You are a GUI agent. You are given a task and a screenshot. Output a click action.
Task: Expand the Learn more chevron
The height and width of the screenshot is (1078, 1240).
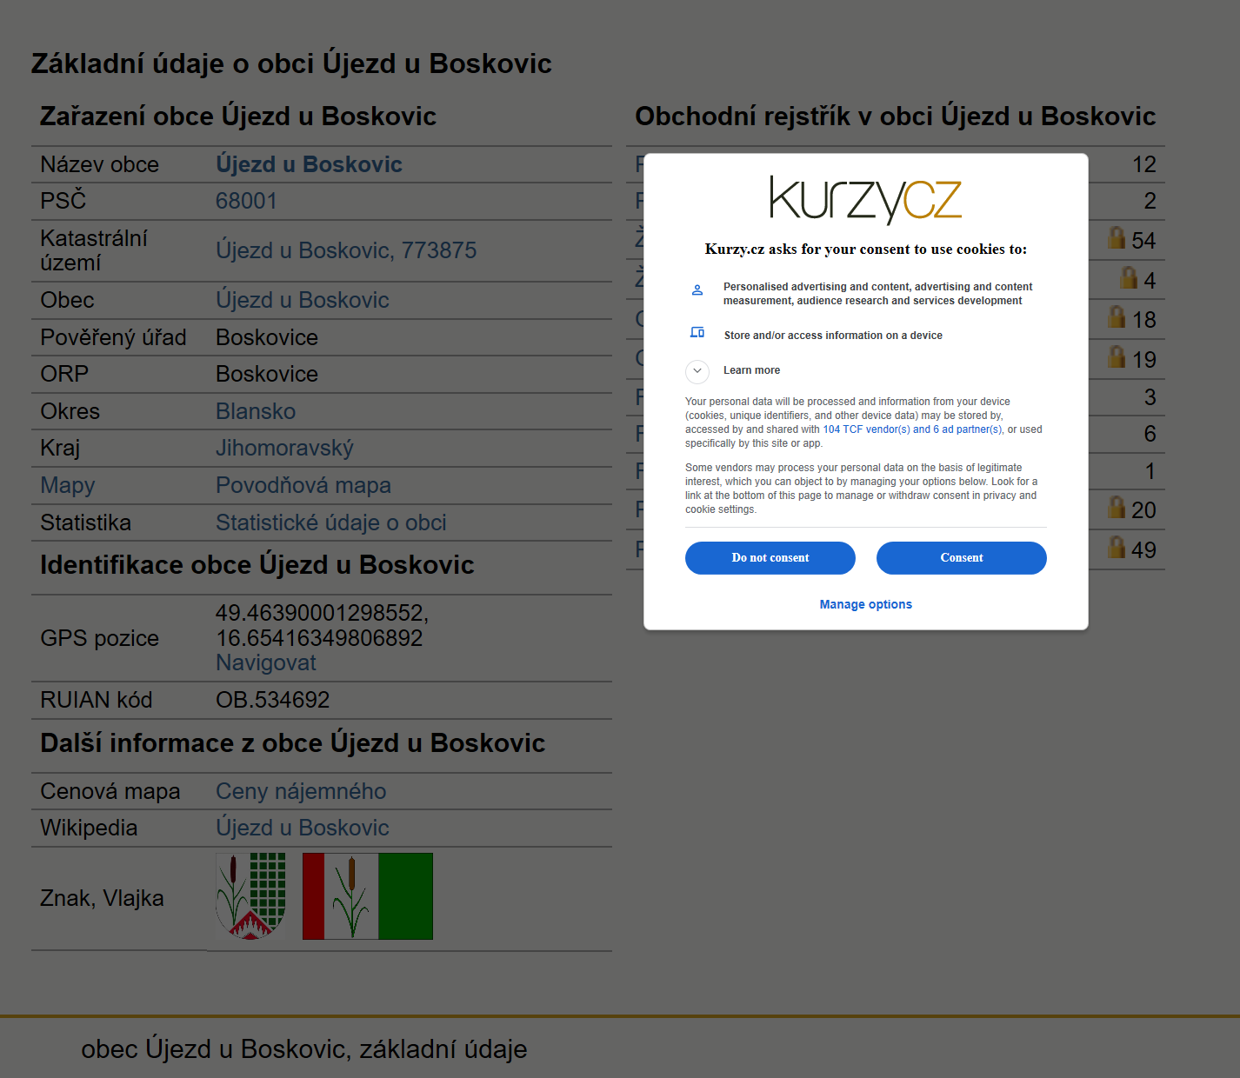click(697, 371)
